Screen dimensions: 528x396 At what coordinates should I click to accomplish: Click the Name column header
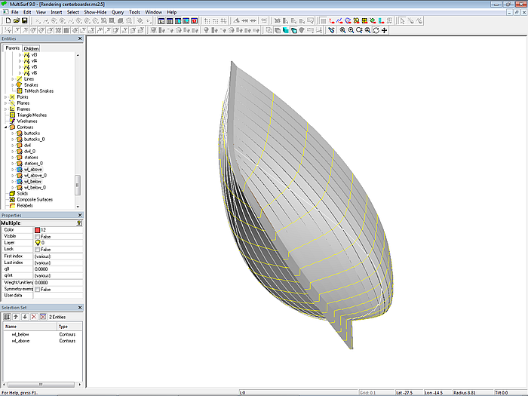[11, 327]
